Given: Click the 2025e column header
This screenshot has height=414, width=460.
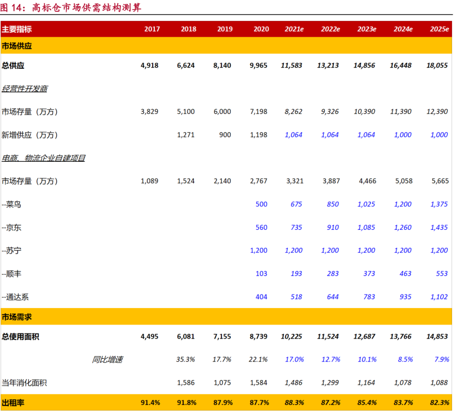Looking at the screenshot, I should pyautogui.click(x=438, y=29).
